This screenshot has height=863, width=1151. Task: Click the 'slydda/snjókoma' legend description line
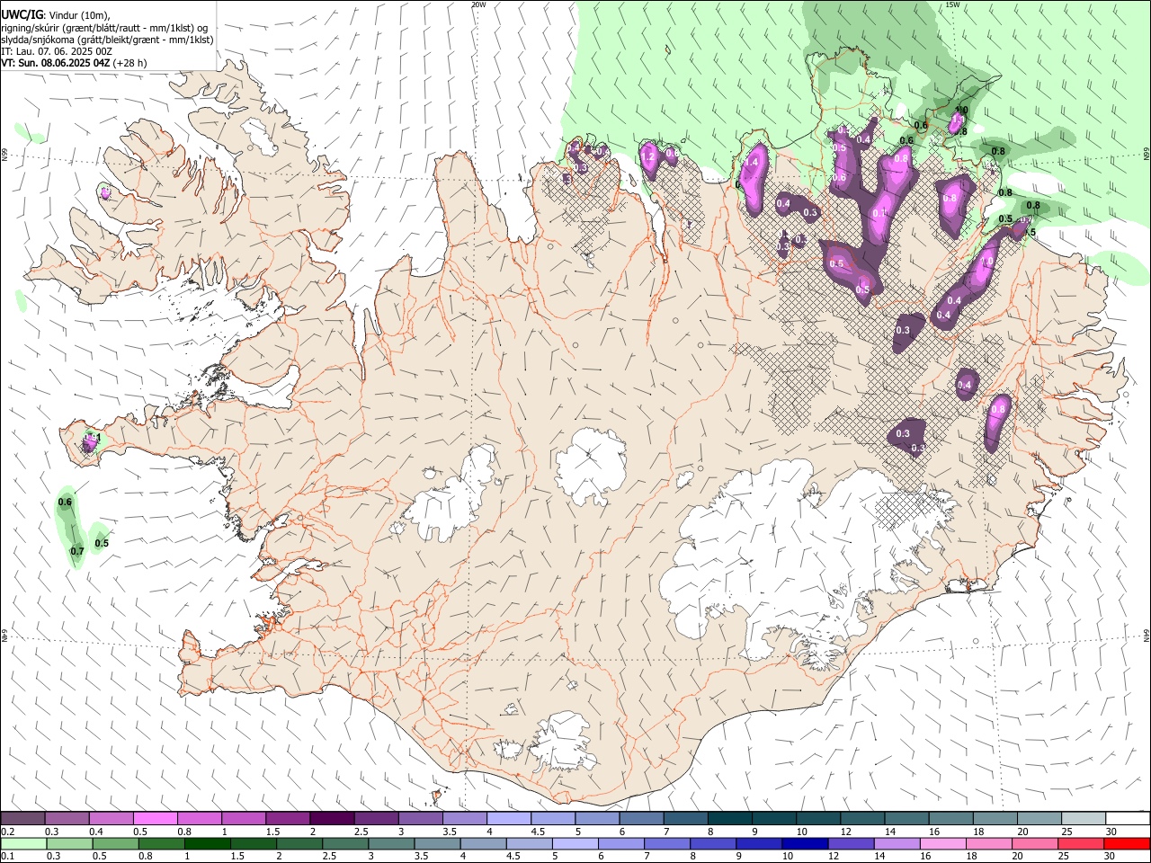pyautogui.click(x=107, y=40)
